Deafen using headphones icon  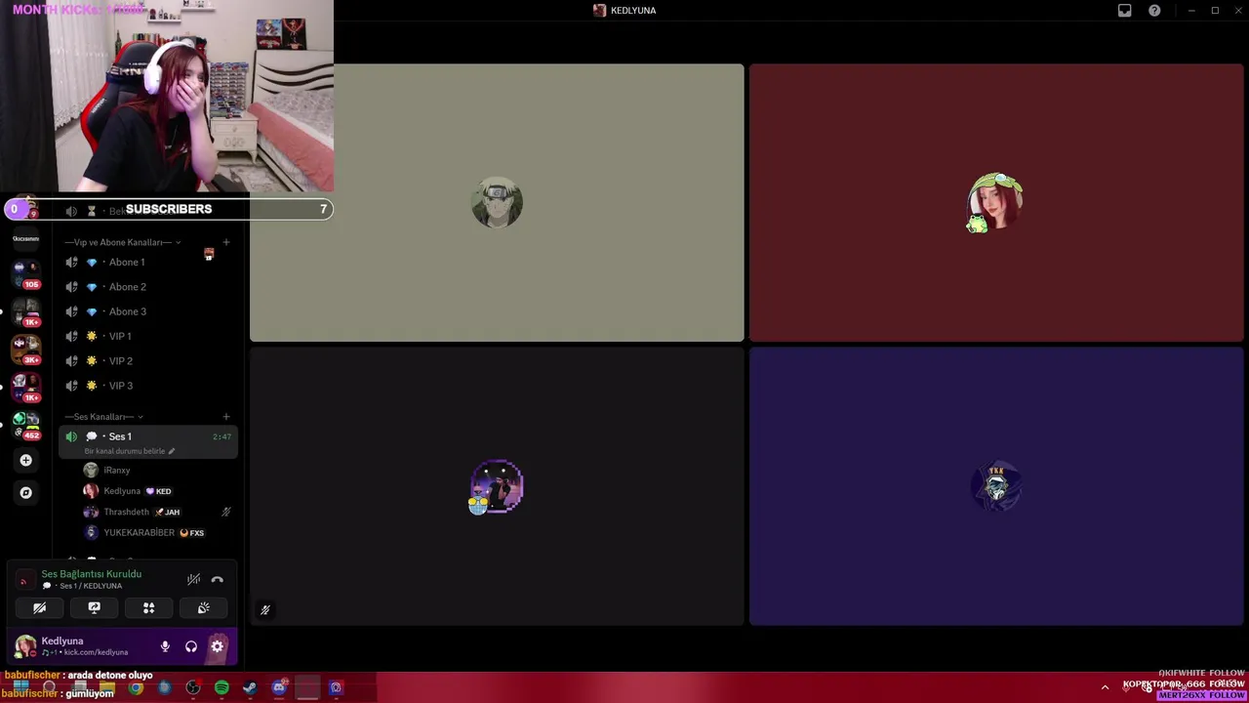[x=191, y=646]
